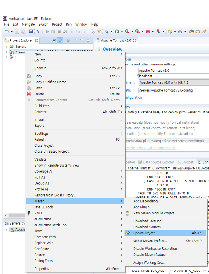Select Download Sources in Maven submenu
Image resolution: width=209 pixels, height=274 pixels.
click(165, 227)
